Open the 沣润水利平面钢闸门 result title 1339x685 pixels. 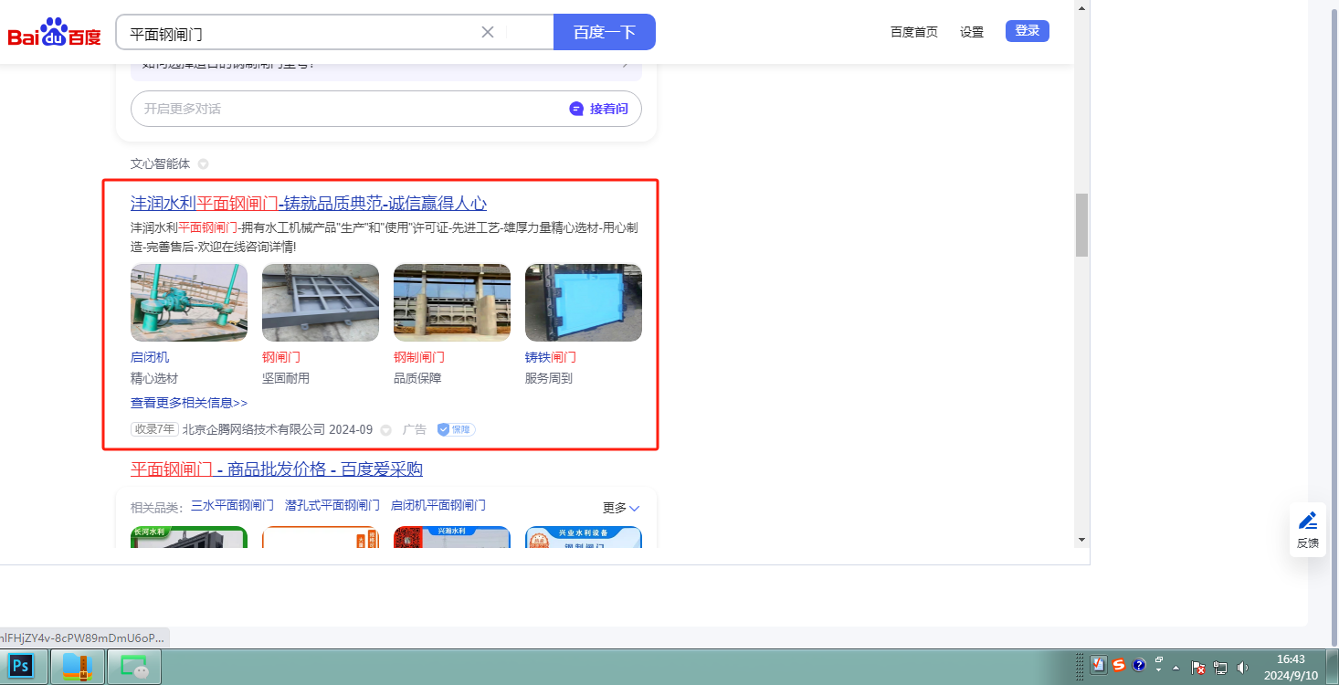(x=309, y=203)
